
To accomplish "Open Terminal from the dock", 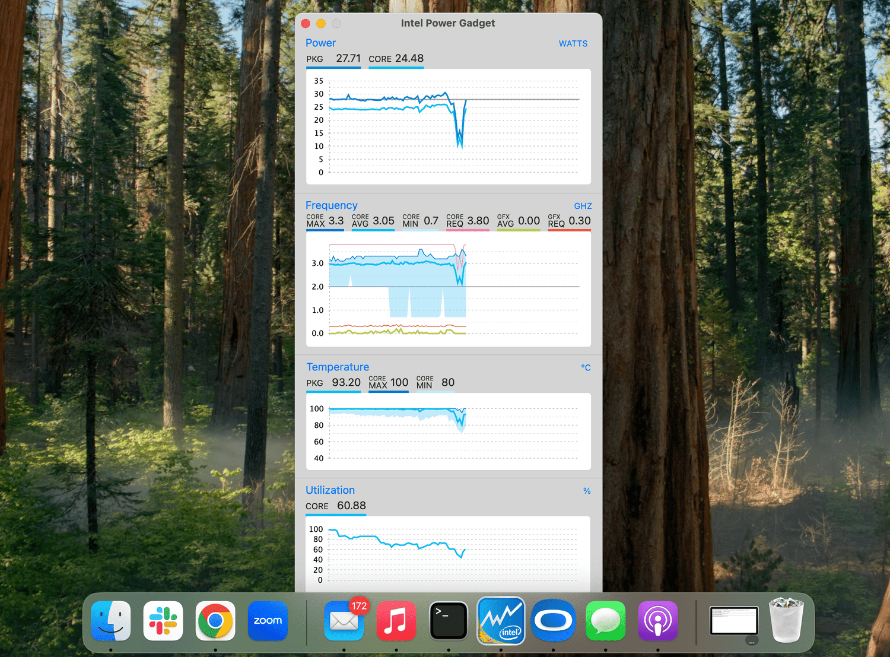I will (449, 621).
